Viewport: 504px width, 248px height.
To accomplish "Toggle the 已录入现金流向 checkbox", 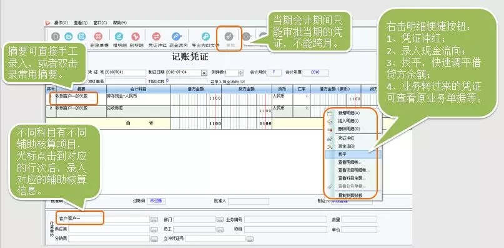I will tap(242, 82).
